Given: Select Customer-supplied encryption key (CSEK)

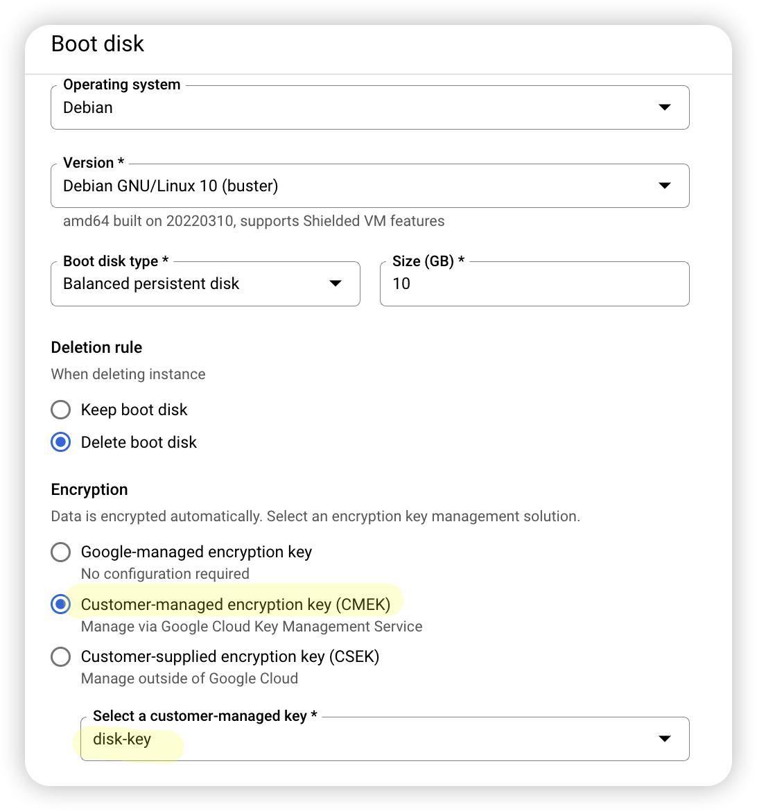Looking at the screenshot, I should tap(60, 656).
